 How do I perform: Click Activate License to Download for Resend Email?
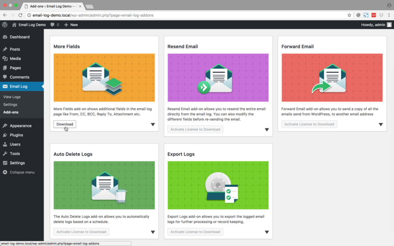[195, 130]
